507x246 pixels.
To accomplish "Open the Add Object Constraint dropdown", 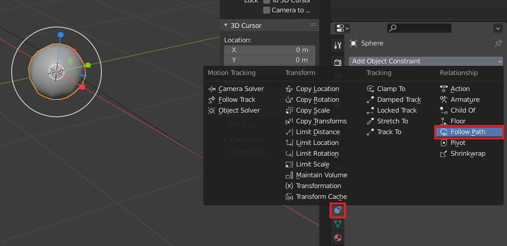I will click(x=426, y=61).
